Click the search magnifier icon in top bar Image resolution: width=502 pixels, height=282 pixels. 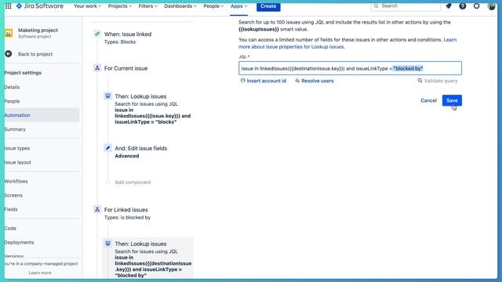[x=376, y=6]
